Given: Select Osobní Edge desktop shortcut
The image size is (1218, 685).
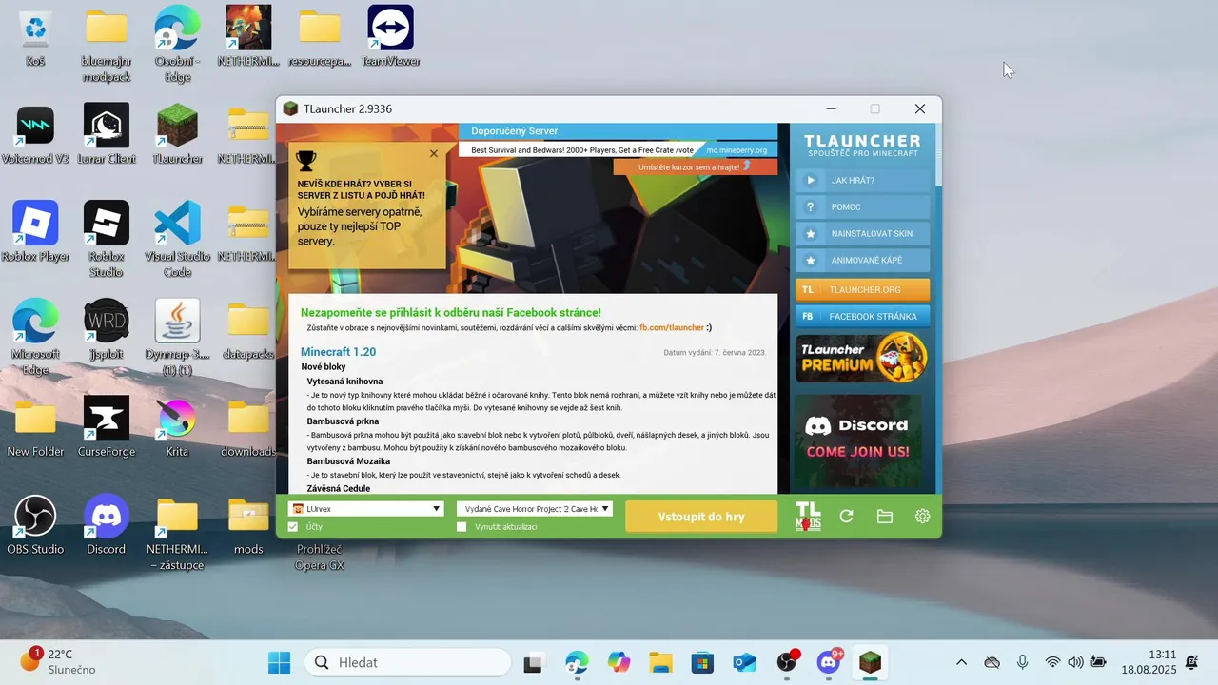Looking at the screenshot, I should 177,45.
